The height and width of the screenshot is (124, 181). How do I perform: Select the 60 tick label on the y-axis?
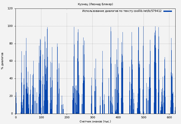coord(11,61)
